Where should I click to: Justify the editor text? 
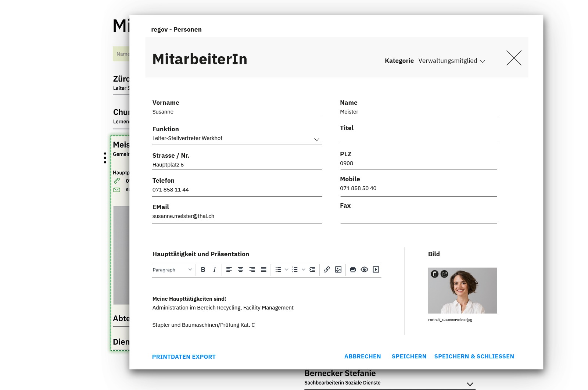(x=263, y=269)
